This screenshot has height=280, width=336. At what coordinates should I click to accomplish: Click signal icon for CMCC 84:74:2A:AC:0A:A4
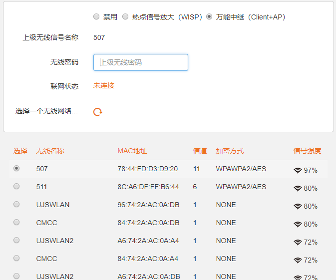pyautogui.click(x=298, y=261)
